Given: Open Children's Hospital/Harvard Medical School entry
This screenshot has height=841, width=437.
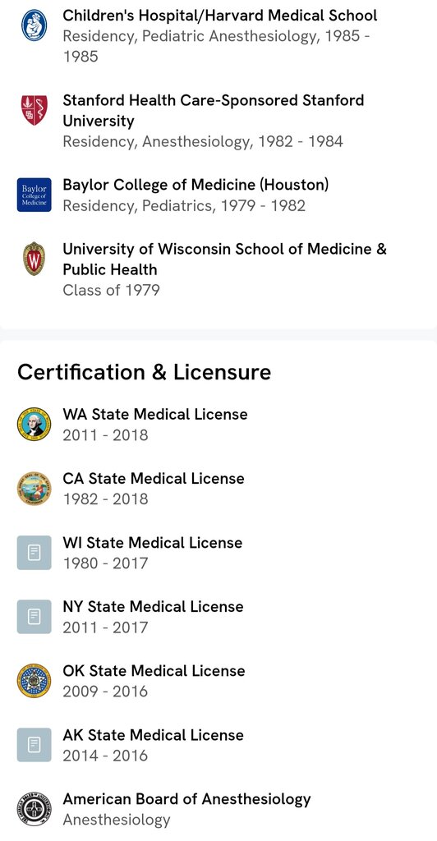Looking at the screenshot, I should 220,35.
